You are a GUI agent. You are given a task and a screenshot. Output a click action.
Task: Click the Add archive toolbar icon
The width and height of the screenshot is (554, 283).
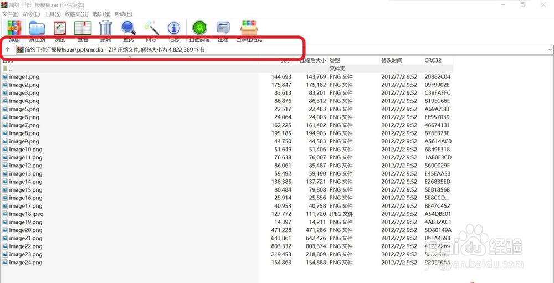pos(14,28)
